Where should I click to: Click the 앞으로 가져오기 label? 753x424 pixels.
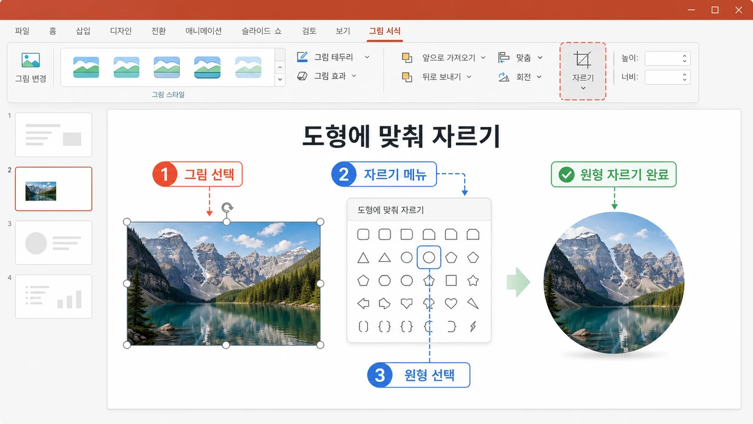pos(449,58)
